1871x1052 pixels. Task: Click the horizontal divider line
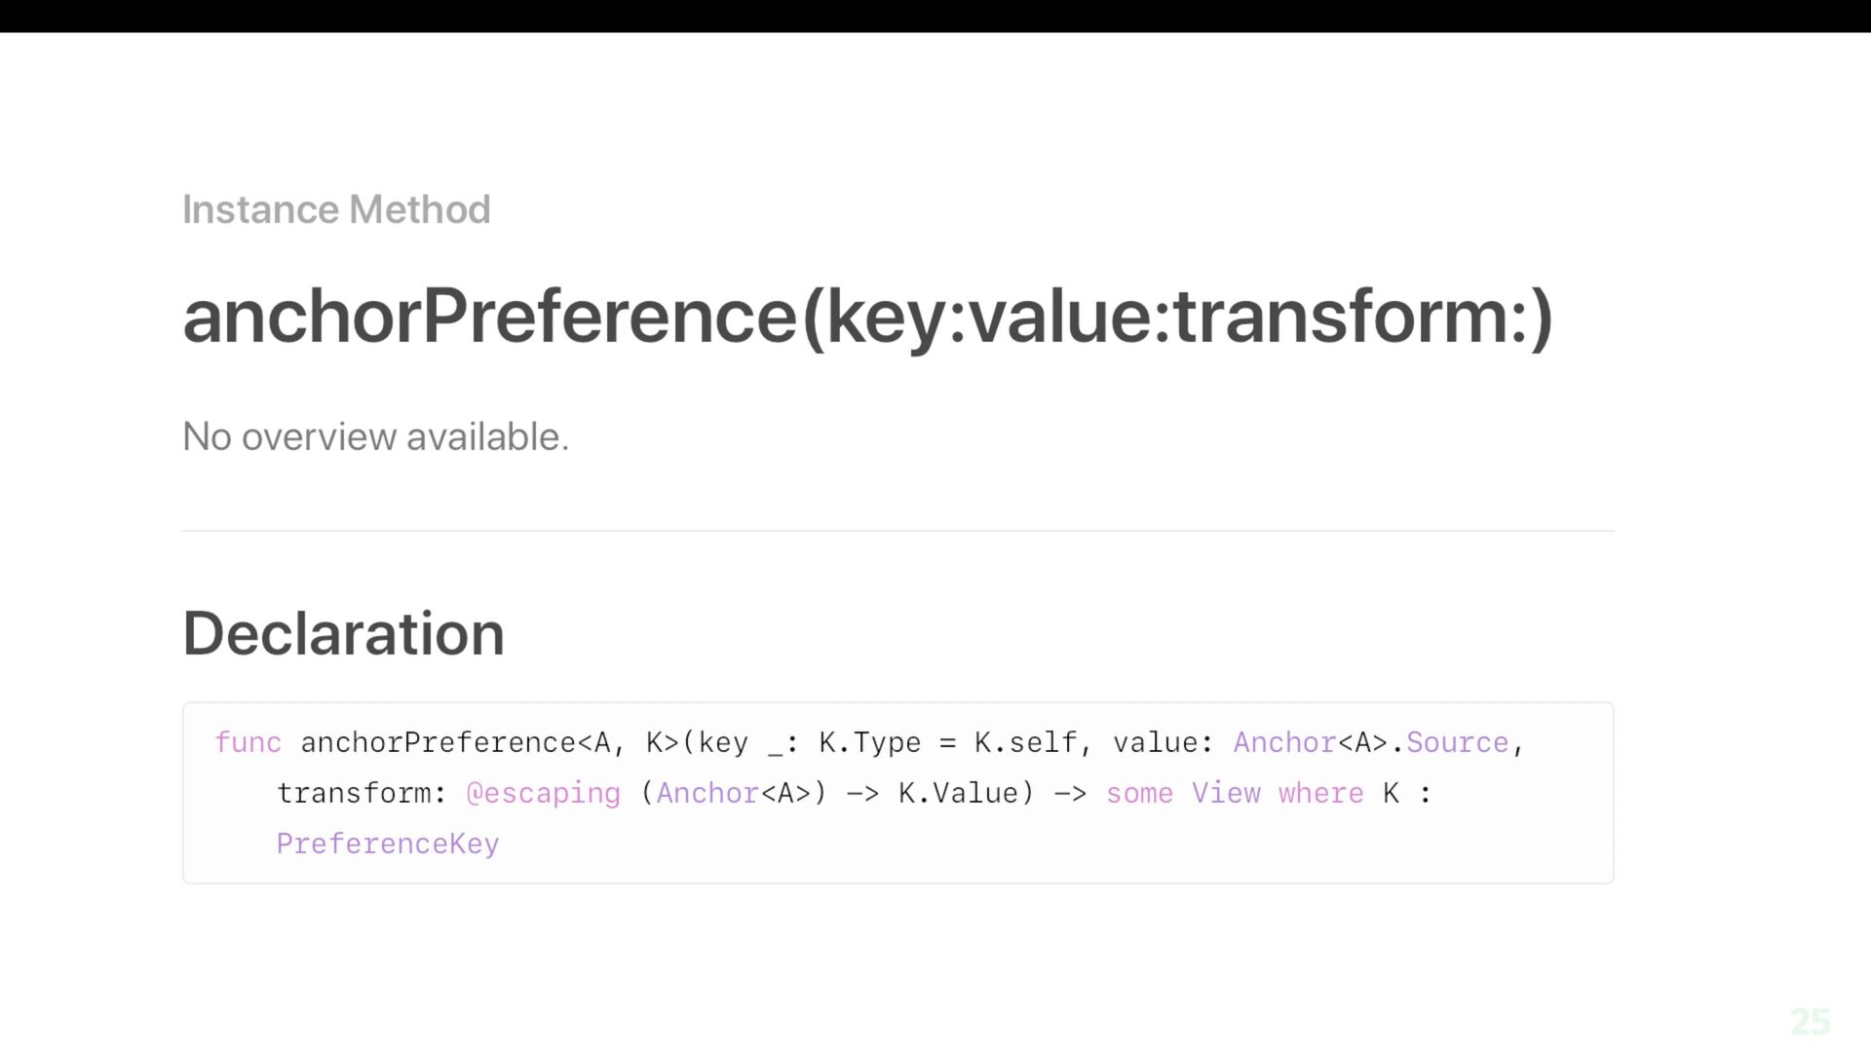point(897,531)
